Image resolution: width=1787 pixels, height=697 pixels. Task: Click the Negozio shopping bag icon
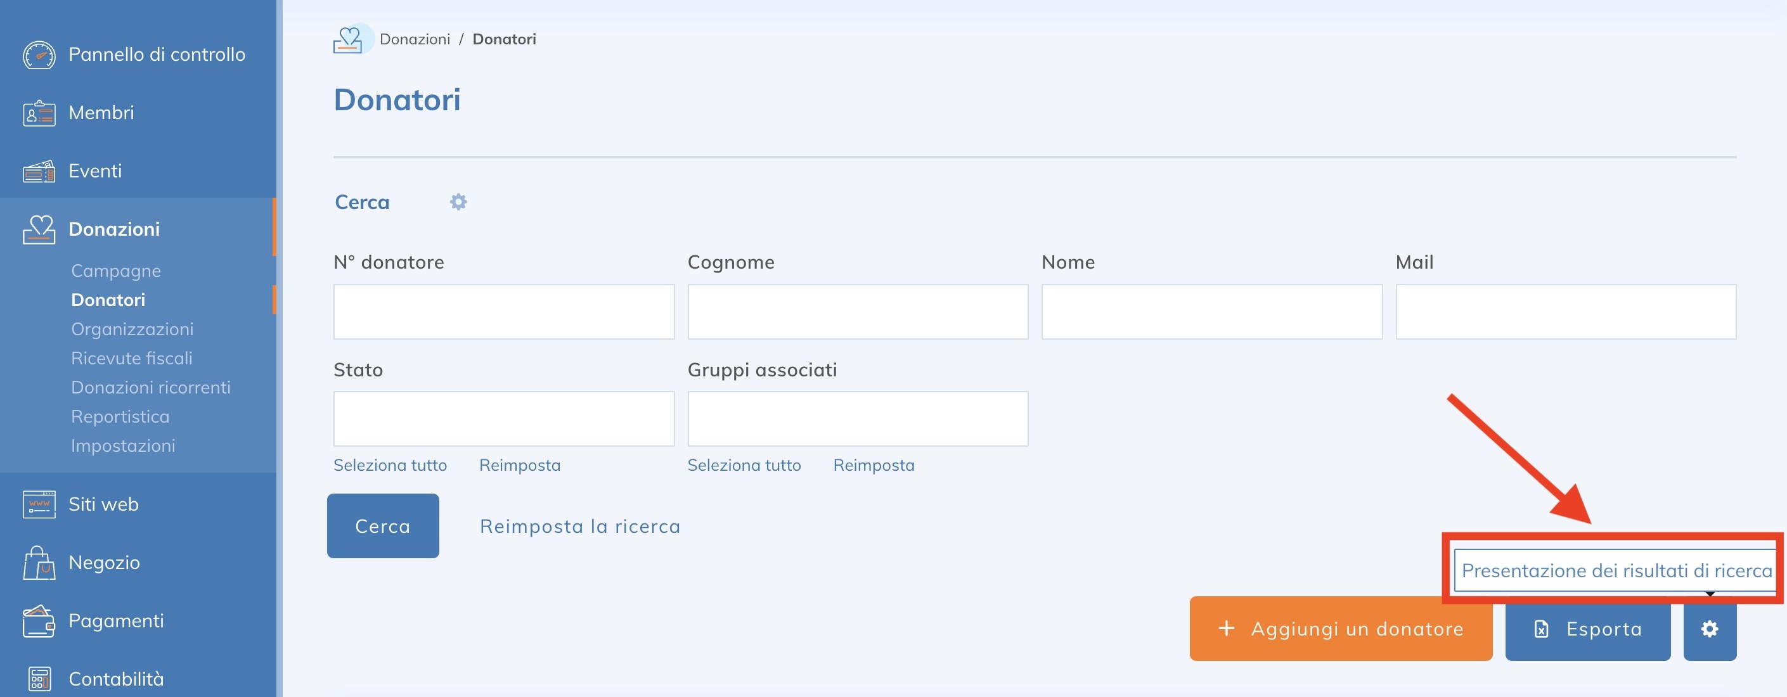pyautogui.click(x=39, y=563)
